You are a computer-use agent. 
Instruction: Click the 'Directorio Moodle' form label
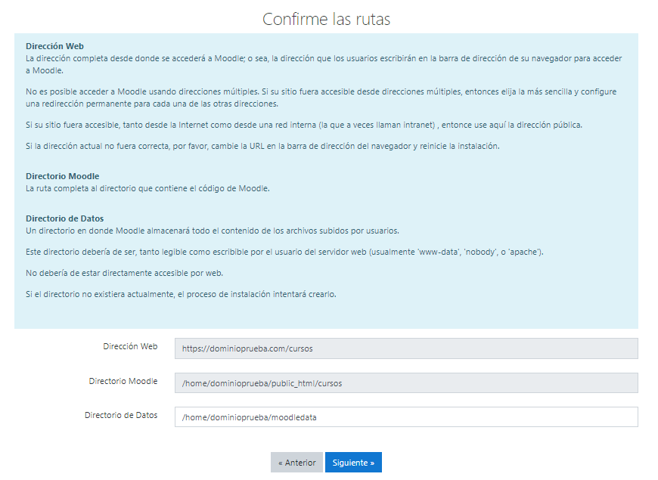point(123,381)
